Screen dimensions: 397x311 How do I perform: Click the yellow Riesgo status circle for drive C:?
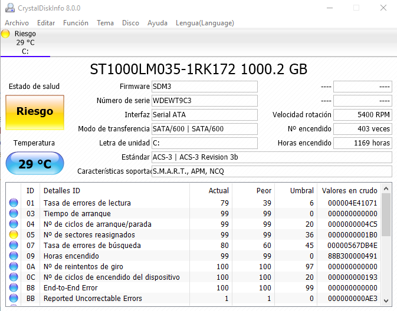pyautogui.click(x=5, y=34)
